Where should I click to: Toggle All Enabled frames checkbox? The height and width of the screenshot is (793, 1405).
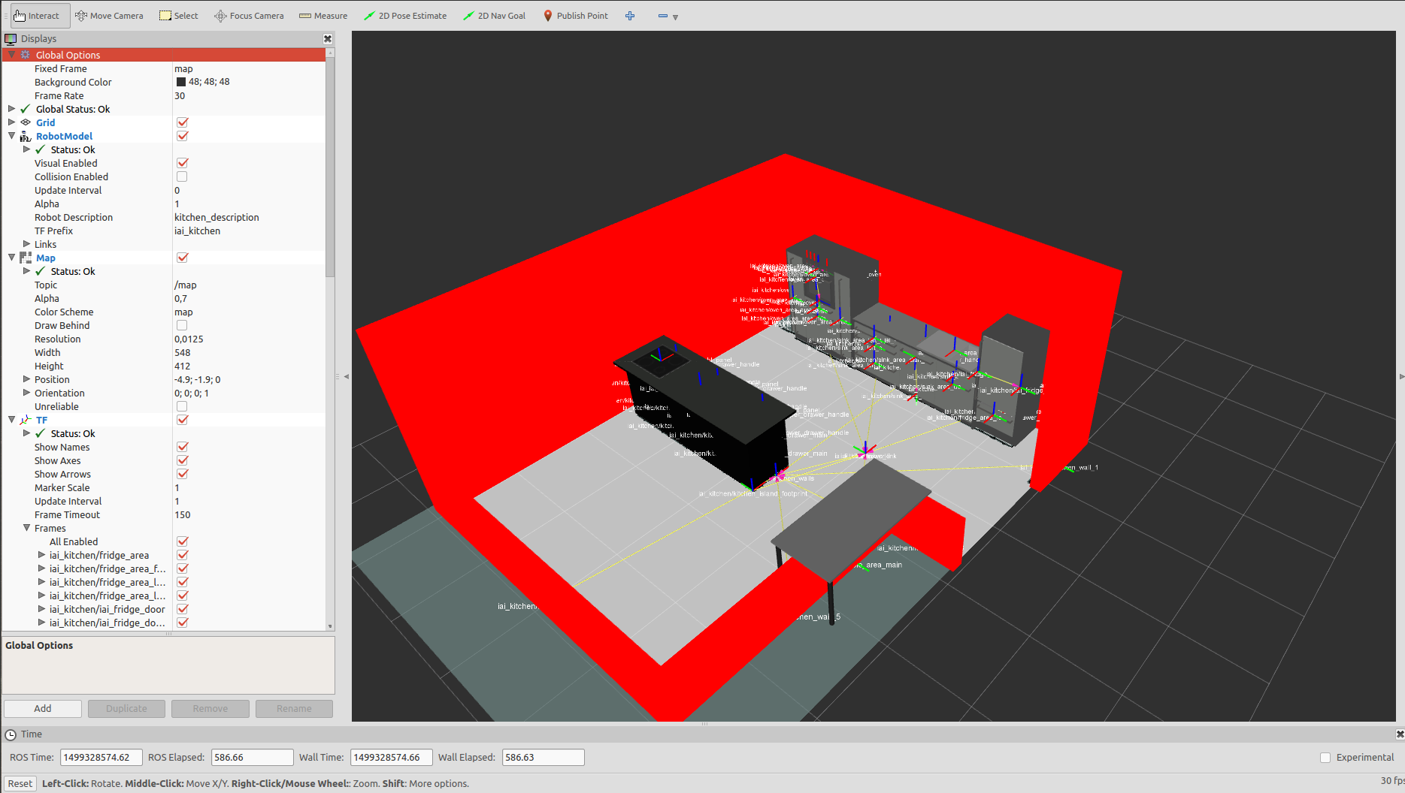tap(182, 541)
